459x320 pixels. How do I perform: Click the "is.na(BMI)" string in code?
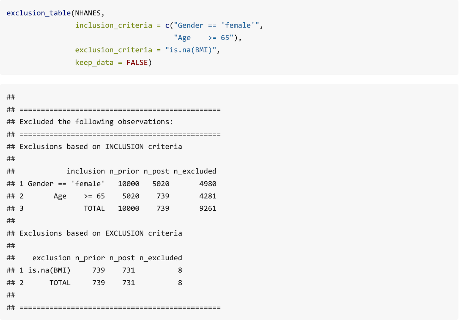(191, 50)
